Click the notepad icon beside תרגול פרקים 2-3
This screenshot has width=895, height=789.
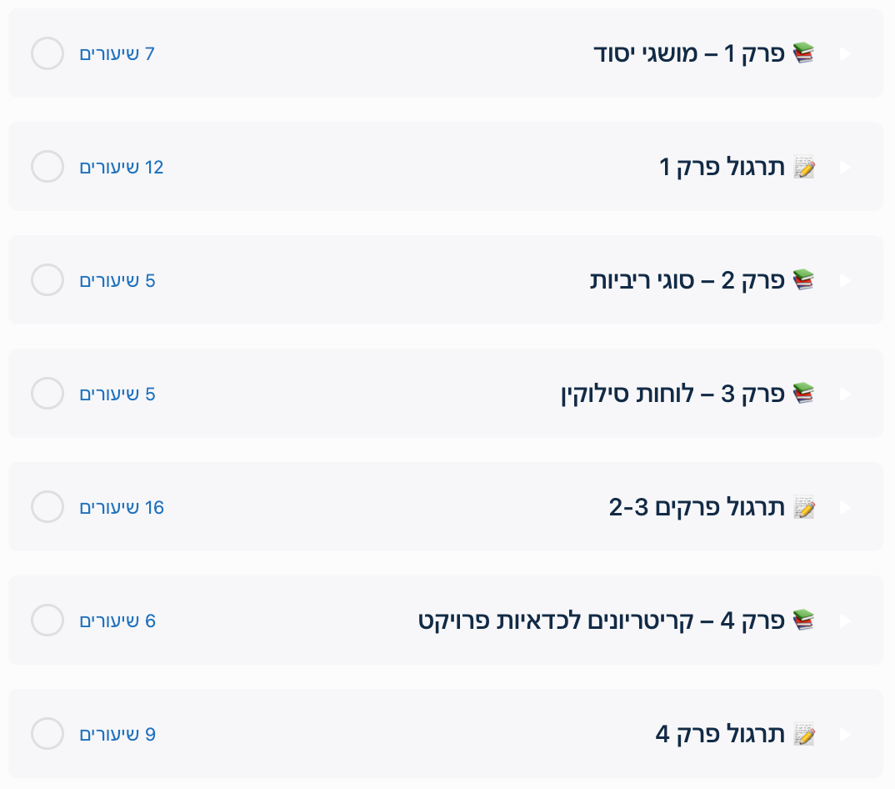[x=803, y=507]
